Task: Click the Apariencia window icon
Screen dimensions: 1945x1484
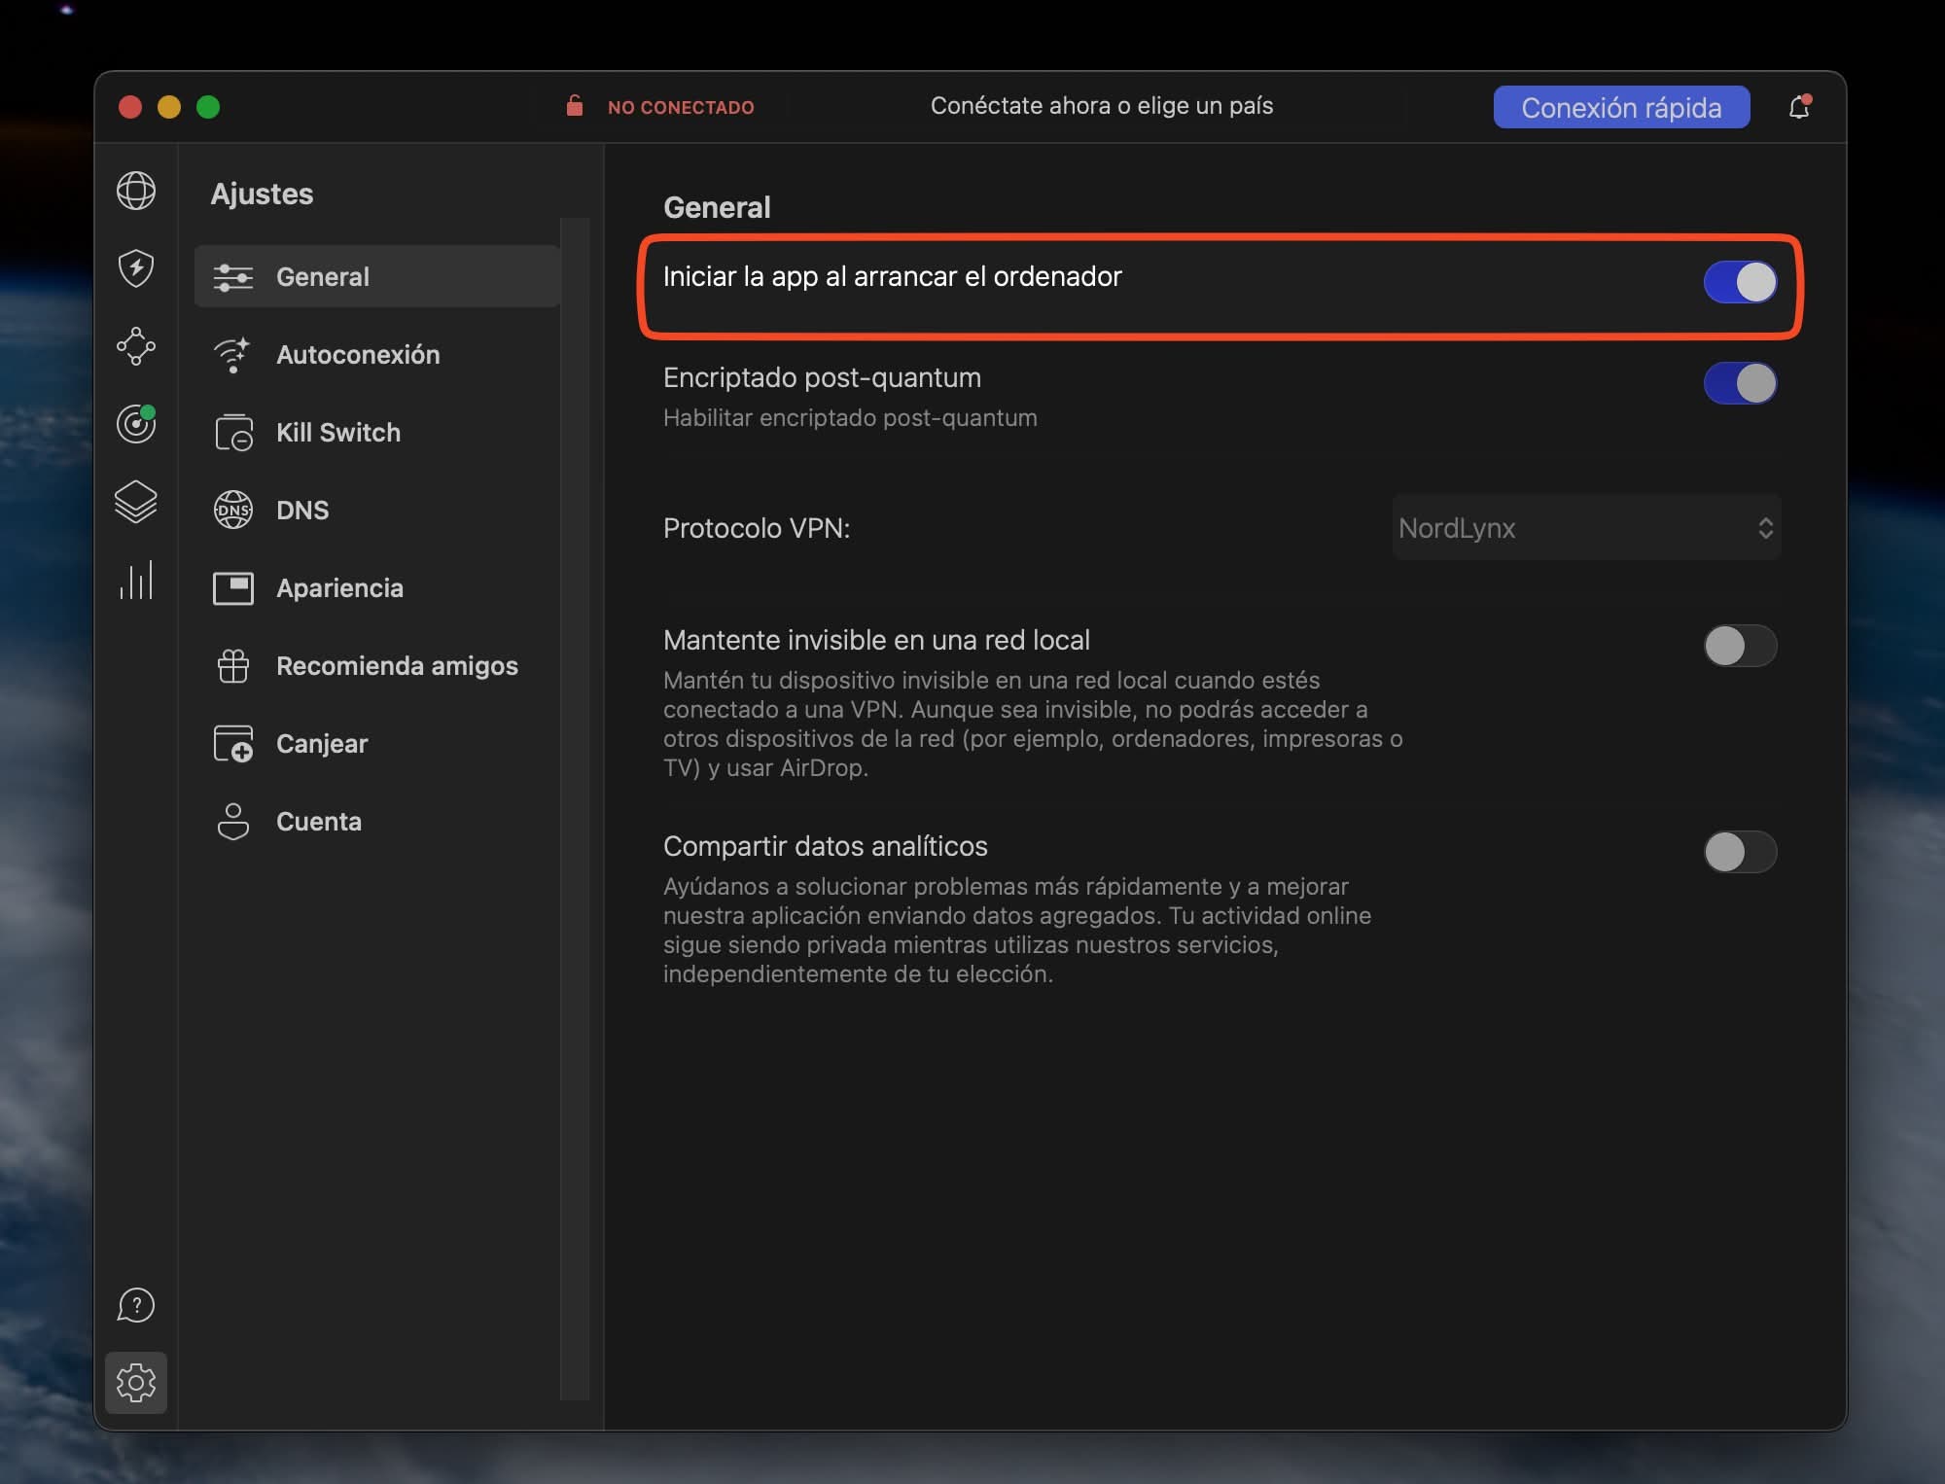Action: pyautogui.click(x=233, y=588)
